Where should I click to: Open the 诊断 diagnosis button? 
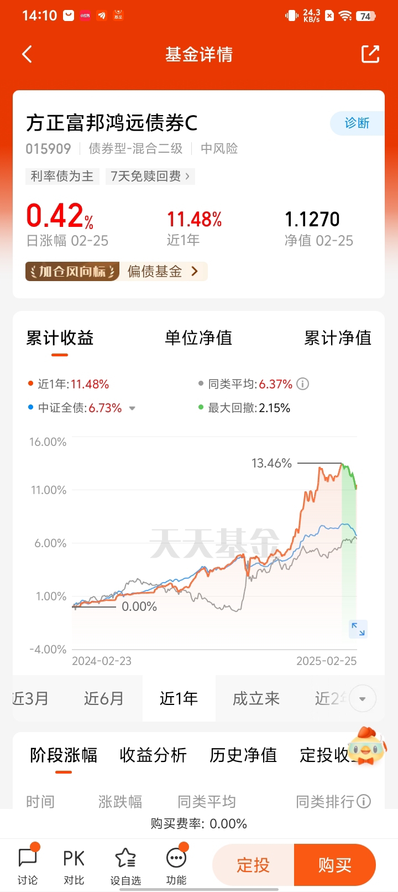click(x=357, y=123)
